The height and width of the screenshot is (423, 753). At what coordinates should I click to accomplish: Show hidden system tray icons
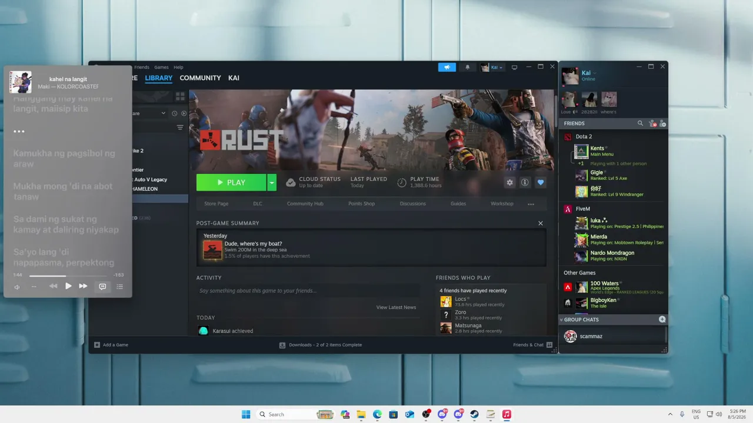point(670,414)
